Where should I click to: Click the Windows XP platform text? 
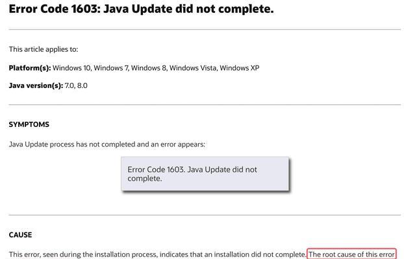(x=240, y=68)
